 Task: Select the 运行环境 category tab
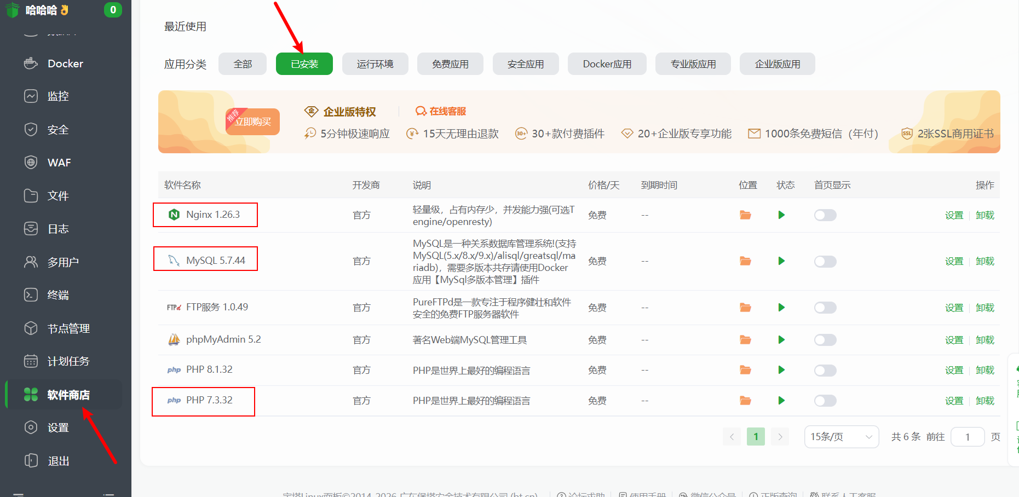point(375,64)
